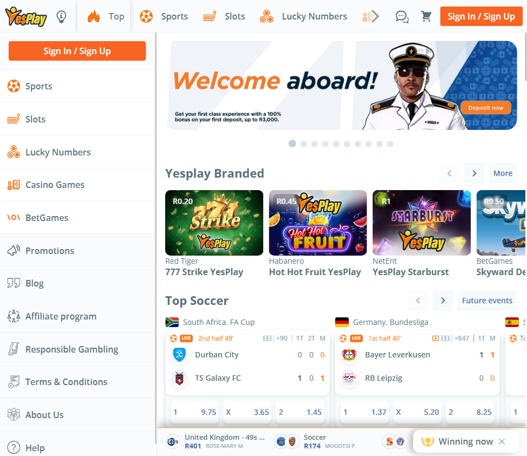Click the slot machine icon beside Slots in sidebar
The image size is (527, 456).
(x=14, y=119)
